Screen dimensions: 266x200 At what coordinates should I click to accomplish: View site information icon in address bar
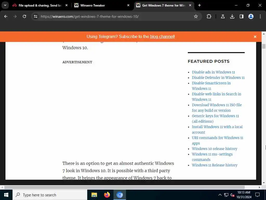coord(35,16)
